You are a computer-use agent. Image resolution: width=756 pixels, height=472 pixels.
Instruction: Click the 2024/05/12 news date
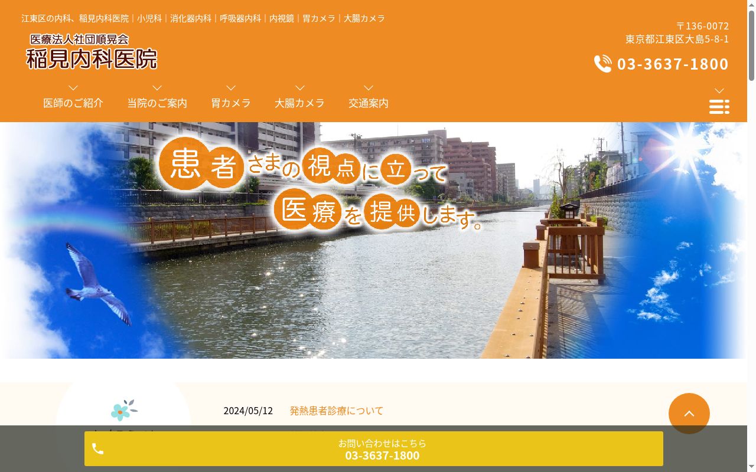point(248,411)
